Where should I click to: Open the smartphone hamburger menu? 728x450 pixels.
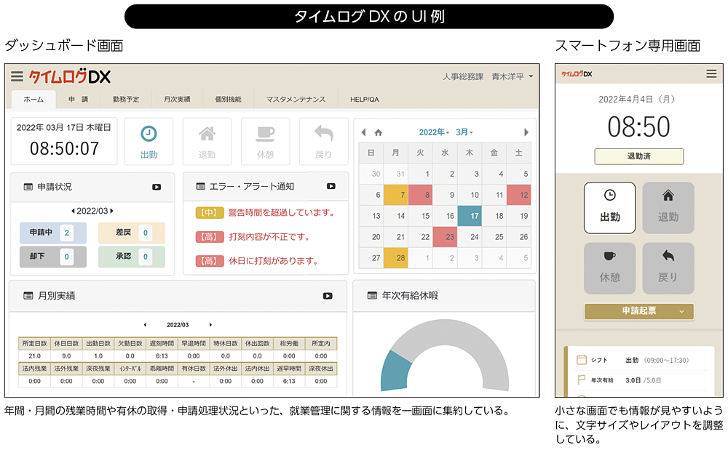tap(711, 73)
